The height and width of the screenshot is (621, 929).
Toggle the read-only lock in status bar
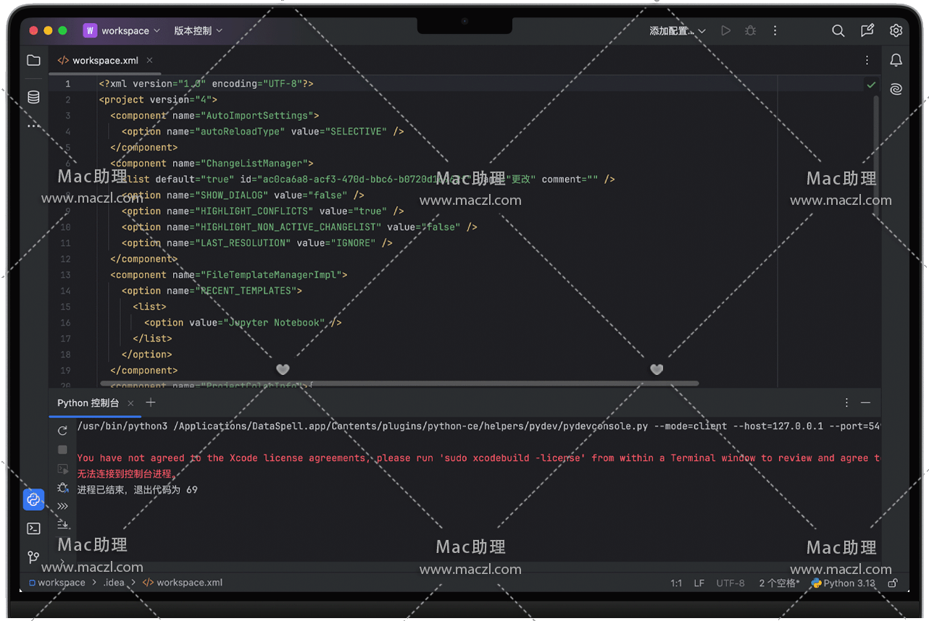pos(893,583)
